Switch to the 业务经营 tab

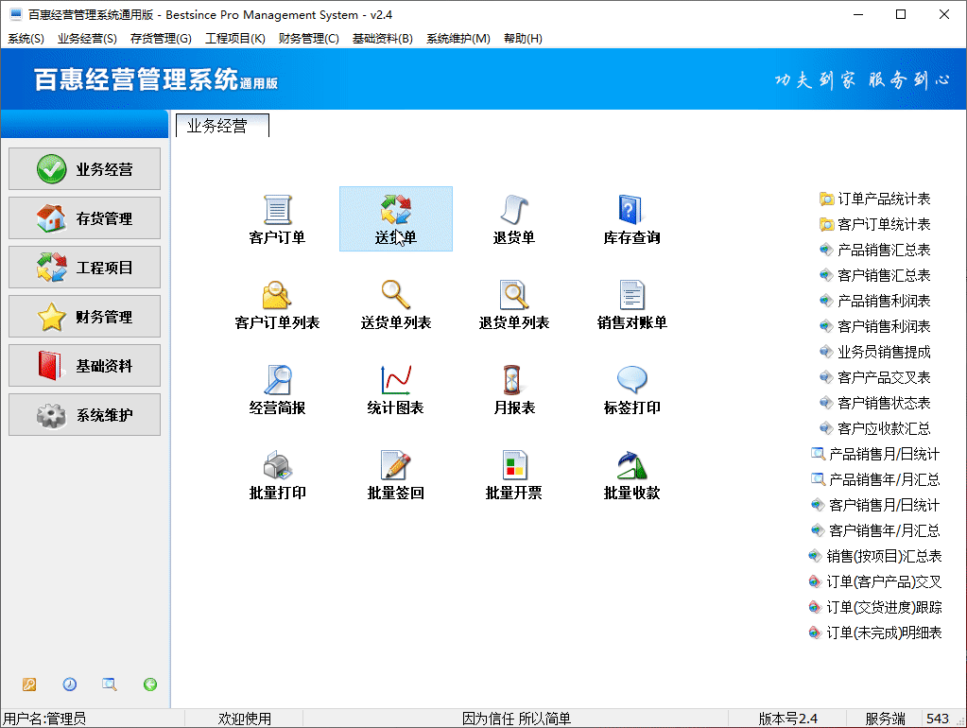pos(222,126)
